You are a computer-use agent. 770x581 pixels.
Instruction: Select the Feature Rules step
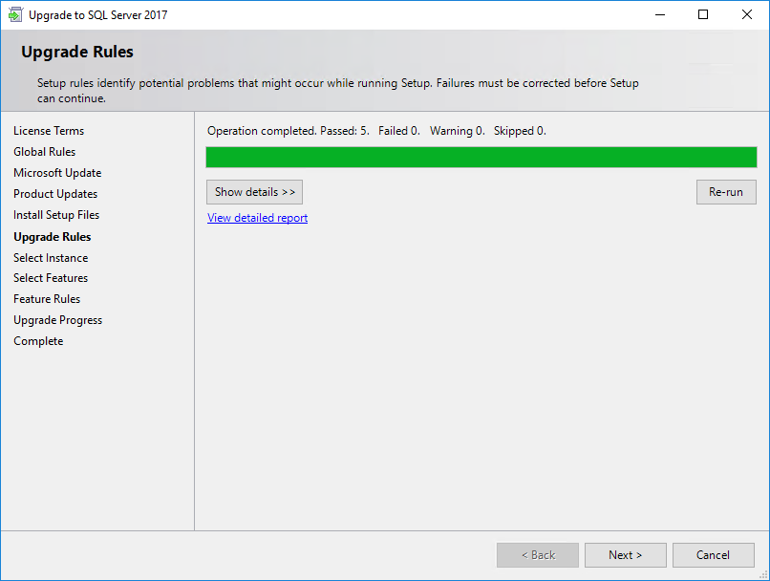coord(47,299)
